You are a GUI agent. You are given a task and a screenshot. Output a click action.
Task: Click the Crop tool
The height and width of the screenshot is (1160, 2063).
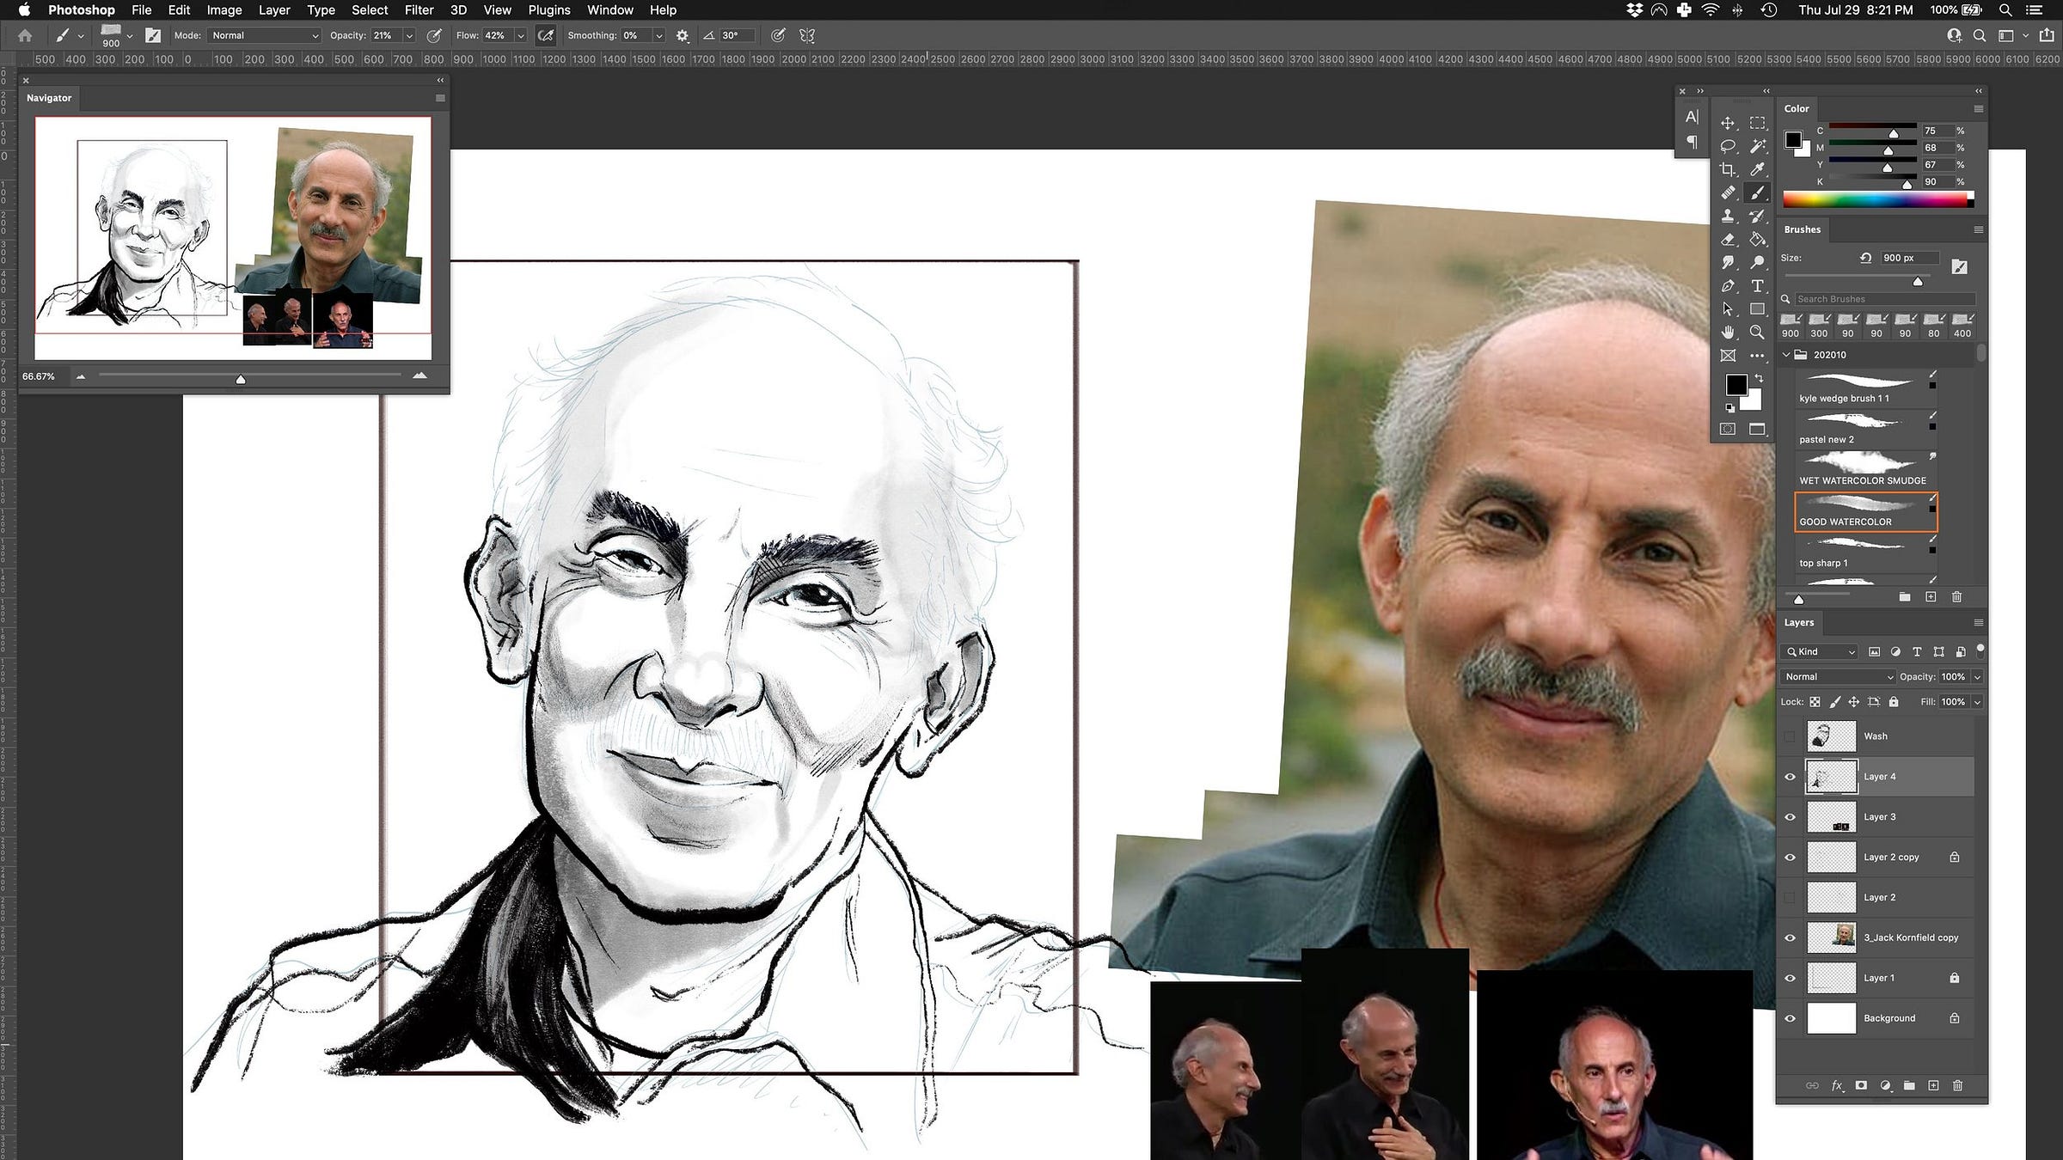pos(1728,170)
